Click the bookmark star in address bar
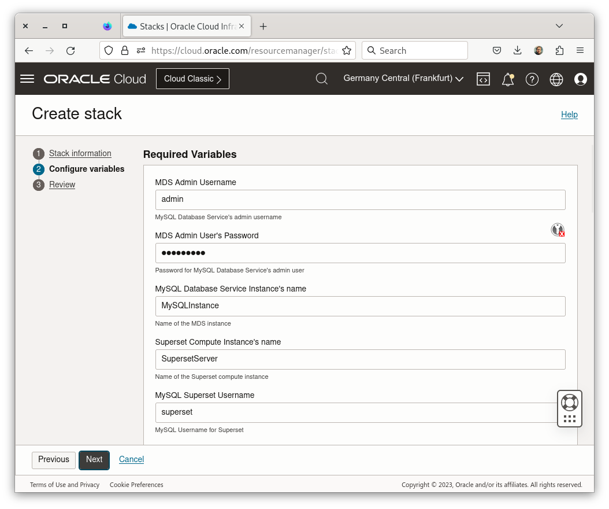 click(346, 50)
